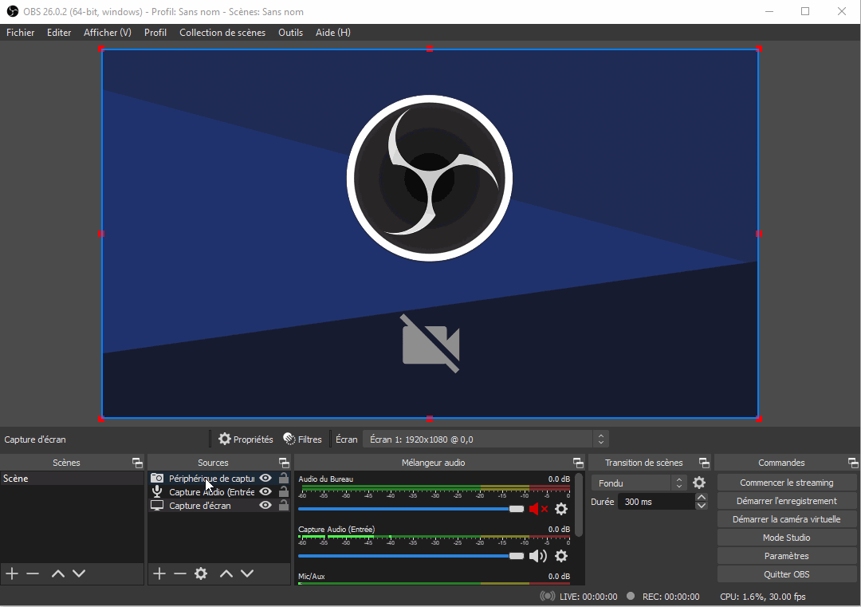Click Quitter OBS
Image resolution: width=861 pixels, height=607 pixels.
787,574
